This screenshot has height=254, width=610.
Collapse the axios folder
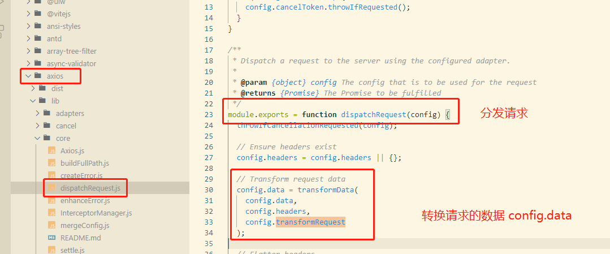[x=28, y=76]
